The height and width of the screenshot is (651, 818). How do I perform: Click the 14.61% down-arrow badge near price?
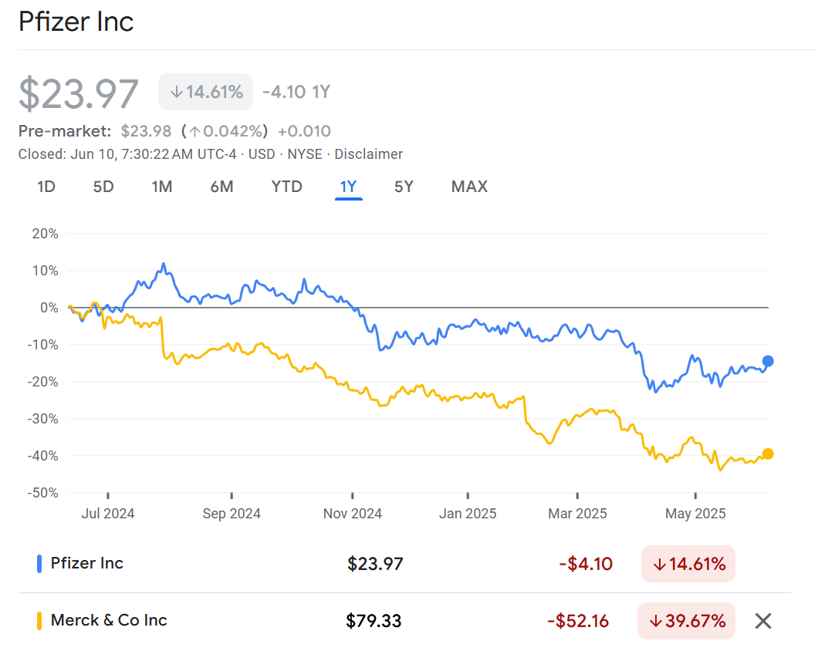point(205,92)
